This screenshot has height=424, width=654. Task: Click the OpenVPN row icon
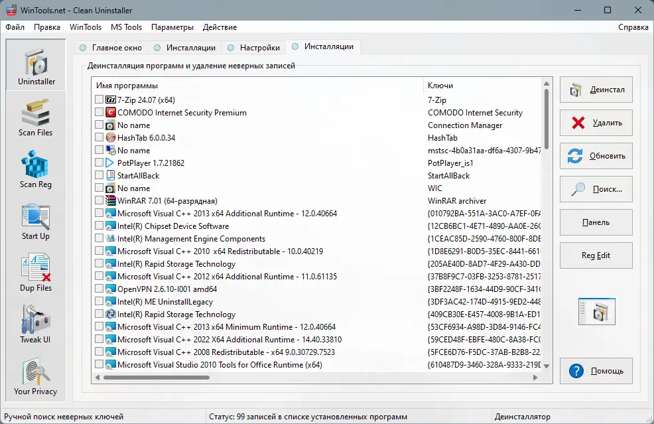pyautogui.click(x=111, y=289)
